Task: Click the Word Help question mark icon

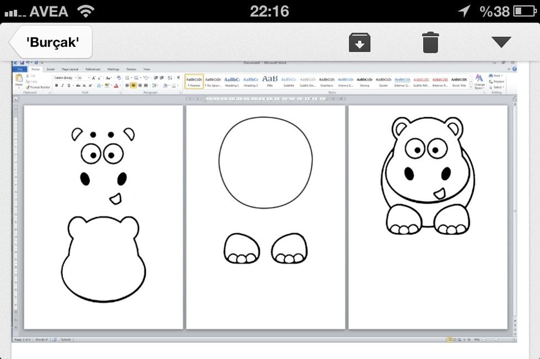Action: 514,69
